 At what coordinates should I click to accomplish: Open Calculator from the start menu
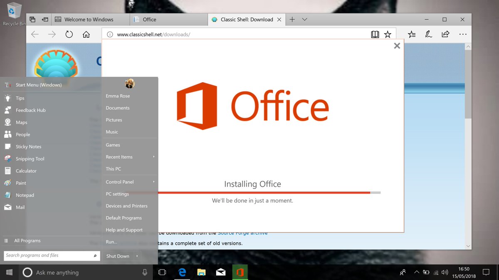click(25, 170)
